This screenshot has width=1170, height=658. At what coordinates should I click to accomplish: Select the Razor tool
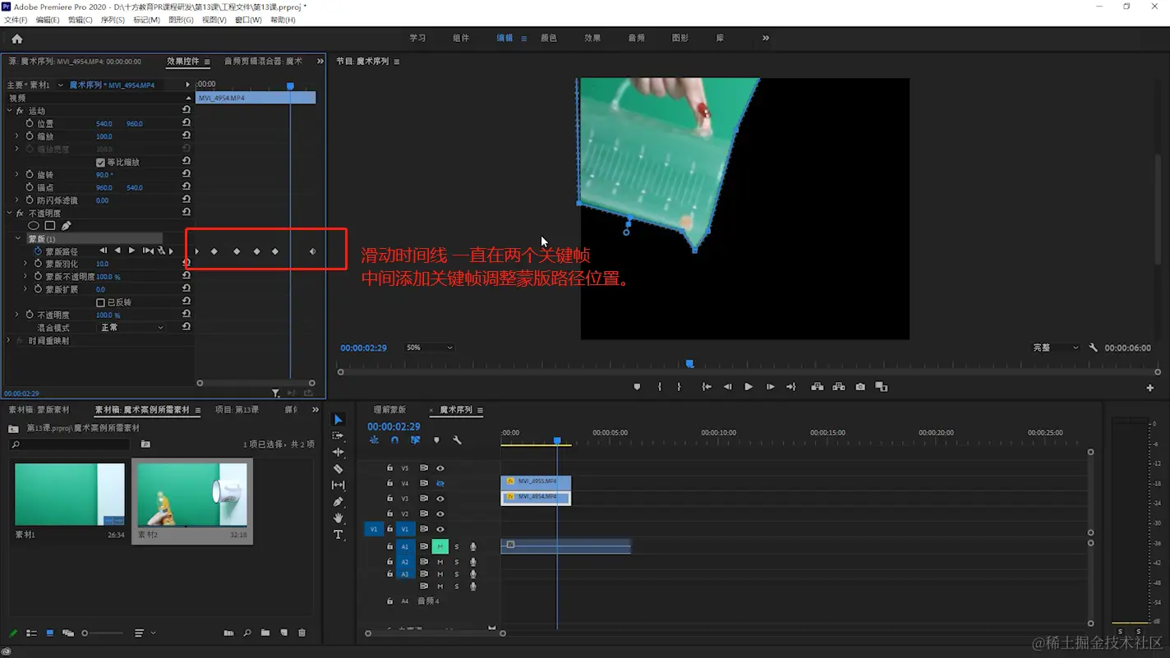coord(338,469)
